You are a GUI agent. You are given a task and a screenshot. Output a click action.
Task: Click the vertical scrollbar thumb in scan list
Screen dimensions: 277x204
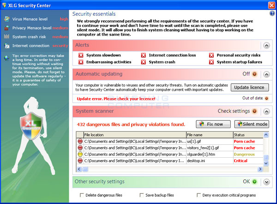point(266,157)
